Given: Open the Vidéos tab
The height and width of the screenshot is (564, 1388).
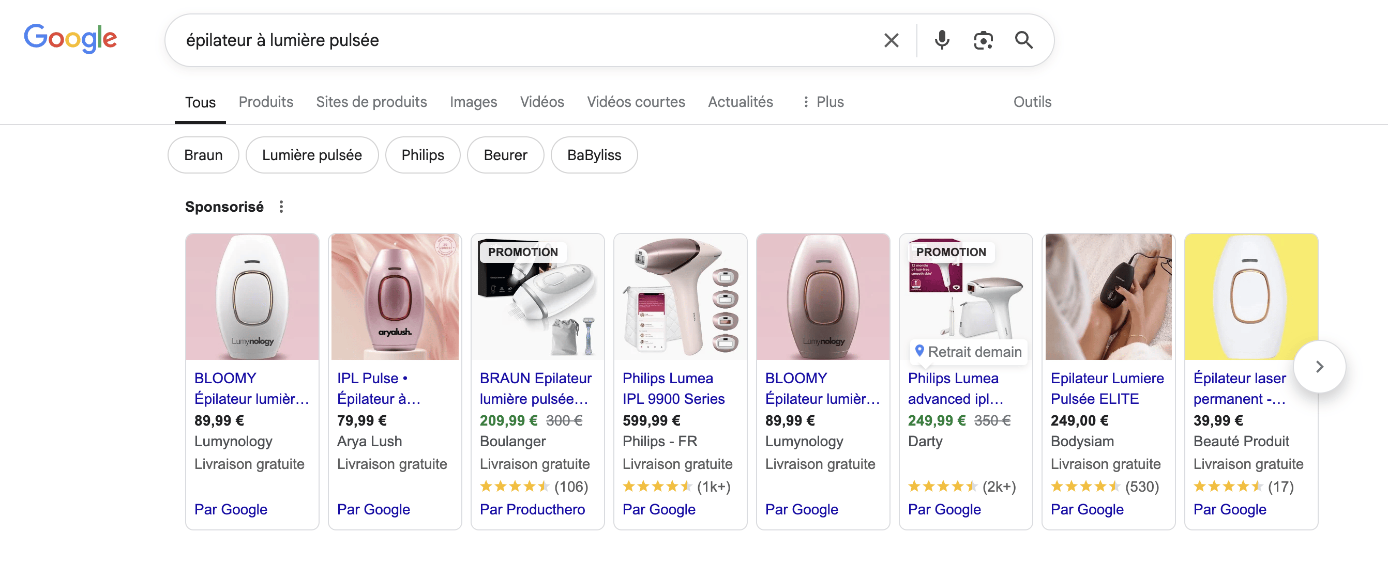Looking at the screenshot, I should 542,102.
